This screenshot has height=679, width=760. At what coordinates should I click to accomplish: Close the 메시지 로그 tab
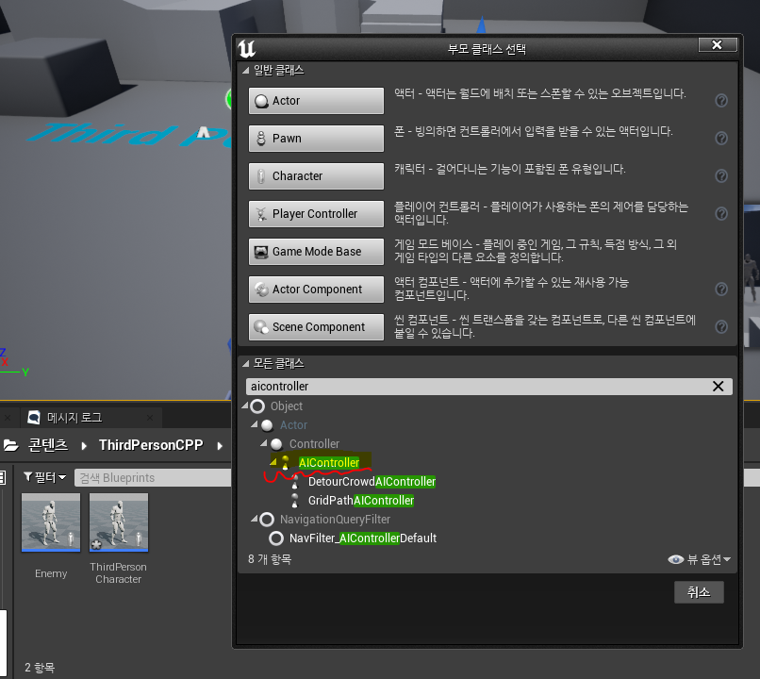coord(150,418)
